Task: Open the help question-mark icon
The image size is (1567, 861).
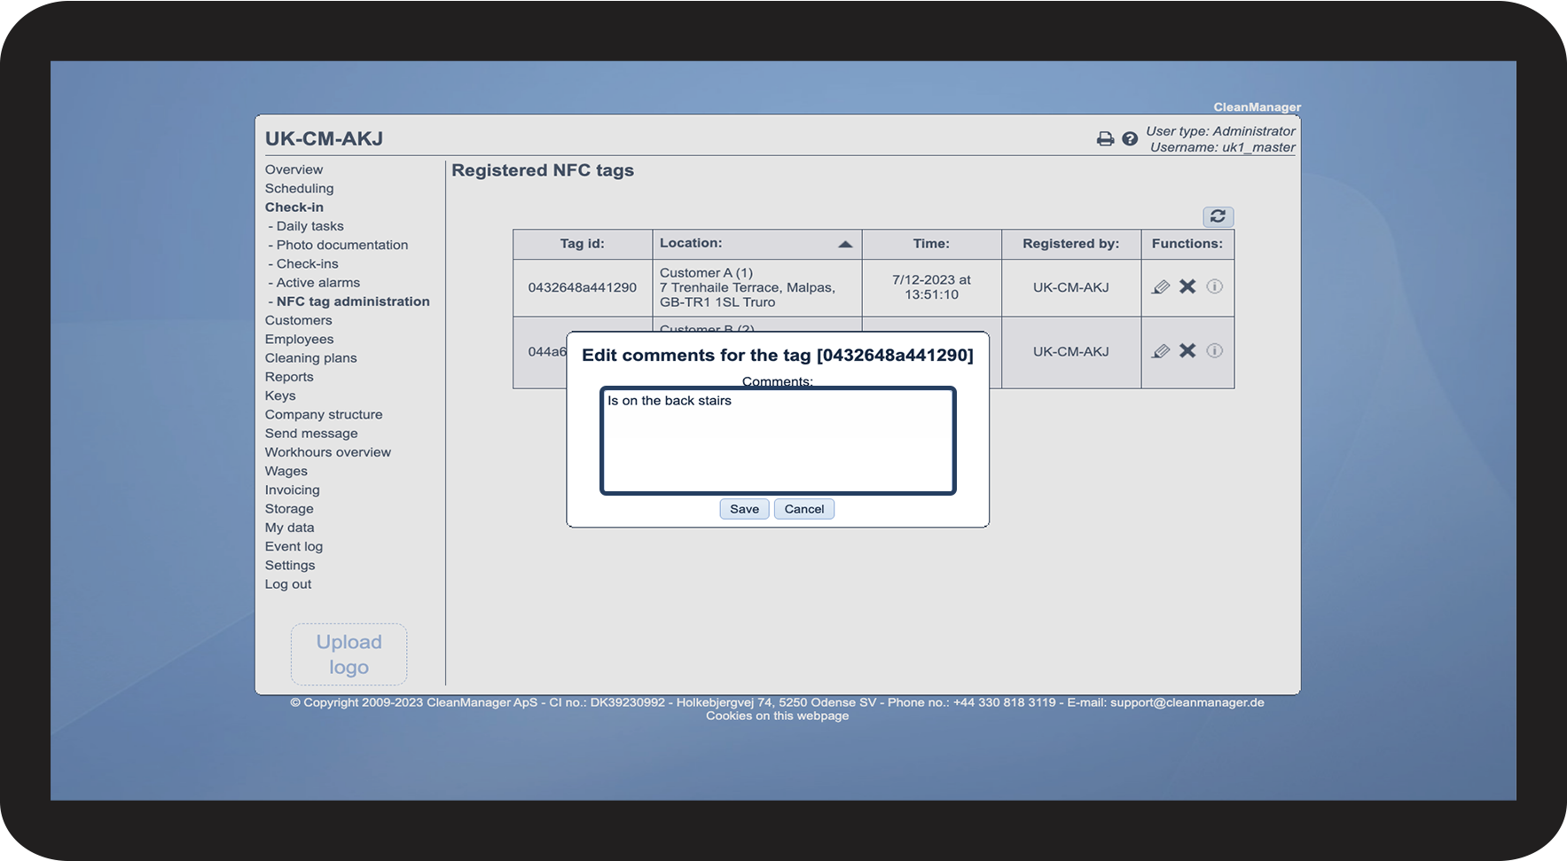Action: [1130, 139]
